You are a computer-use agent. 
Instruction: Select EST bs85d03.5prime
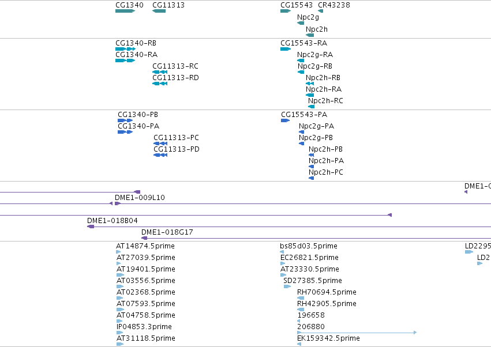282,252
